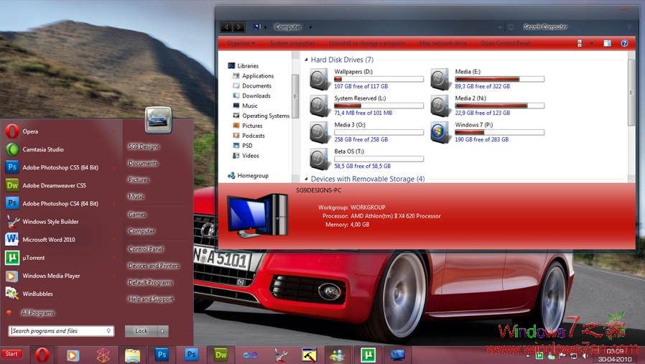Click the Media 2 (N:) capacity bar
This screenshot has width=645, height=364.
(499, 106)
